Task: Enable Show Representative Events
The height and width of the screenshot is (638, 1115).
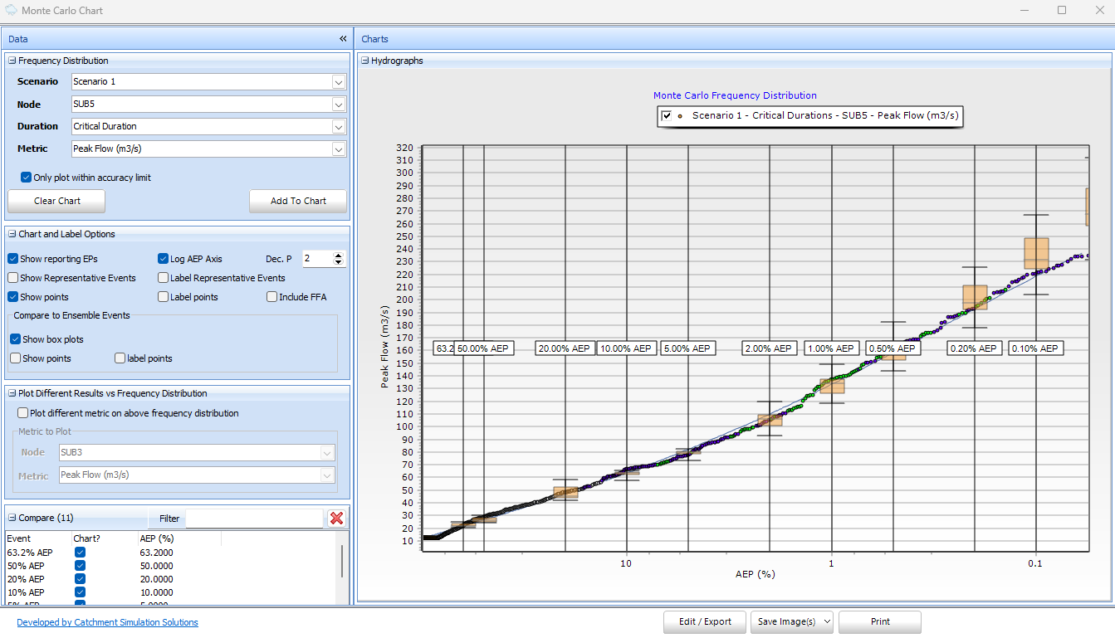Action: (13, 278)
